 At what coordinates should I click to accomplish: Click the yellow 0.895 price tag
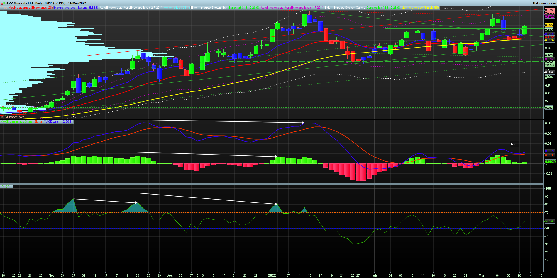pyautogui.click(x=549, y=25)
